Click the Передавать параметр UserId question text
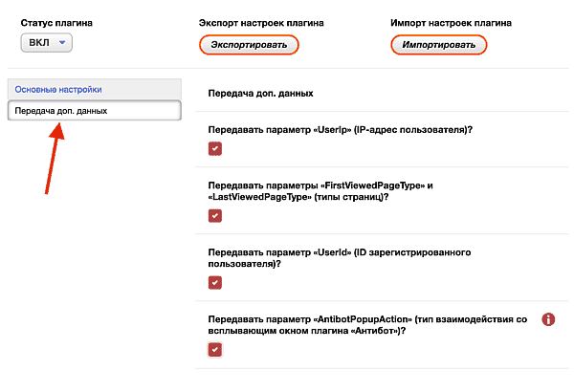 [x=340, y=258]
